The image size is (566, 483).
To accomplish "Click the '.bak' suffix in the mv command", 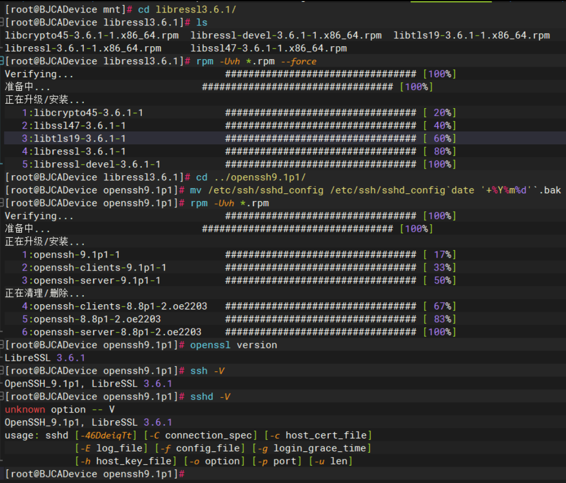I will [550, 190].
